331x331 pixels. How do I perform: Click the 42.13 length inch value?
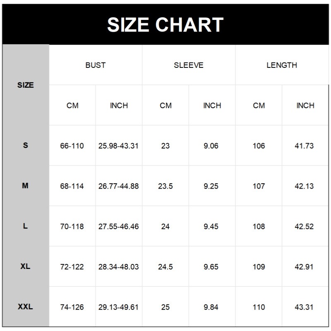tap(304, 186)
